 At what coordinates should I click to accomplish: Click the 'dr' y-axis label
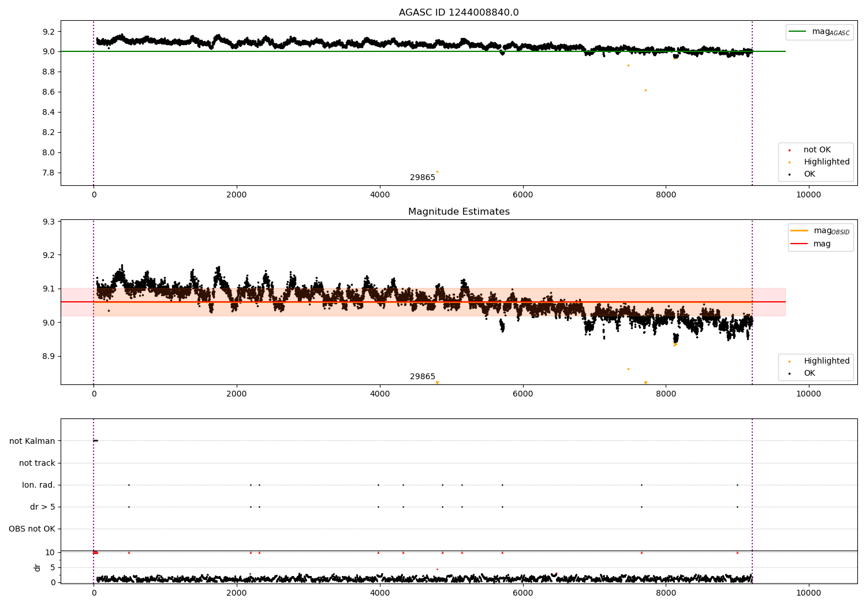(38, 567)
